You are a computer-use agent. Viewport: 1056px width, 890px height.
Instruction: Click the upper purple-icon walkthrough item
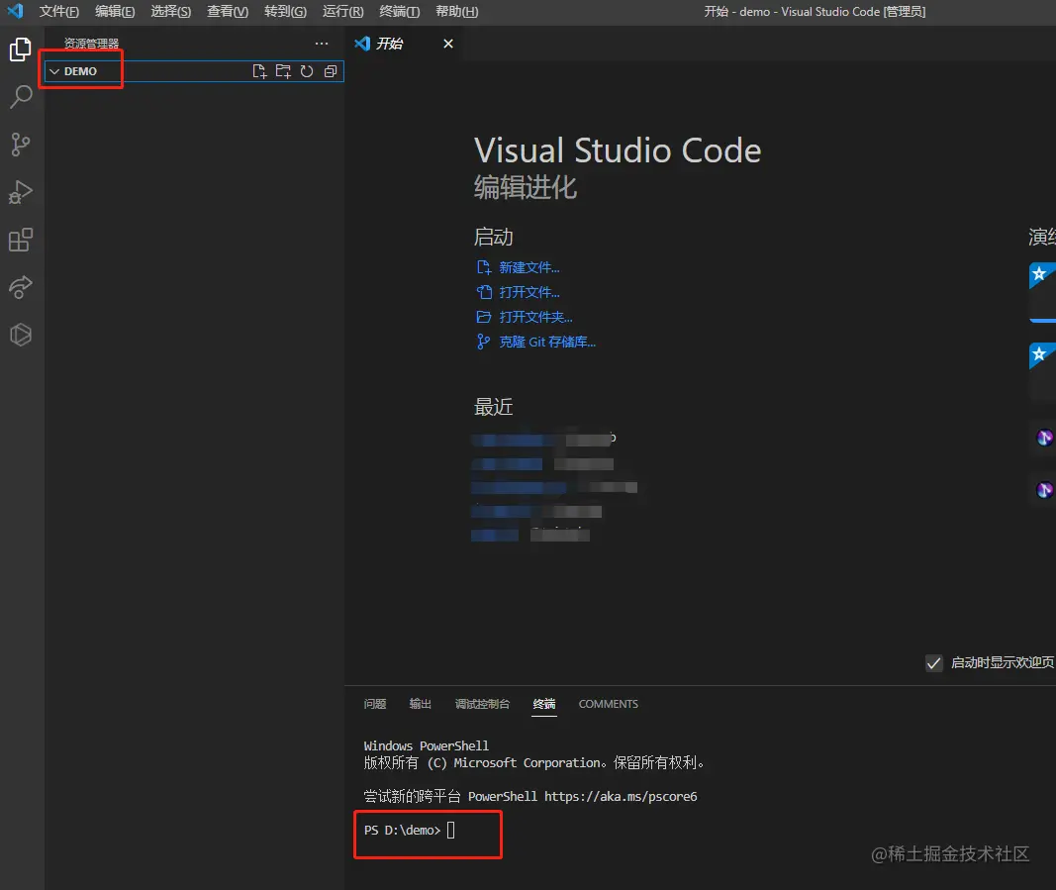(1044, 438)
